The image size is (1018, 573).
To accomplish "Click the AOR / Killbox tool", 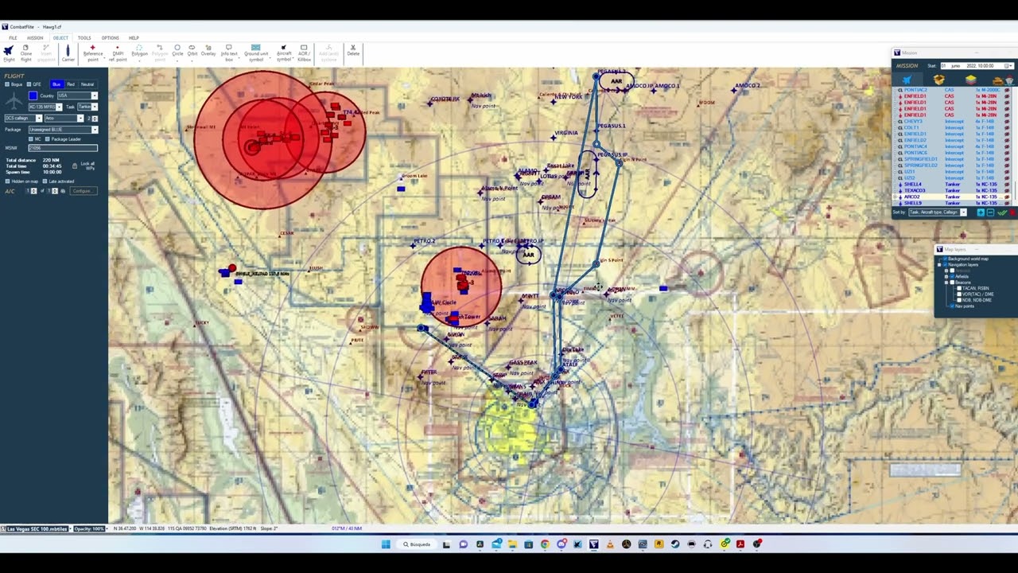I will pos(304,53).
